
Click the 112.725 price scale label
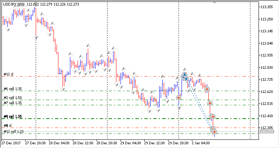pyautogui.click(x=267, y=80)
